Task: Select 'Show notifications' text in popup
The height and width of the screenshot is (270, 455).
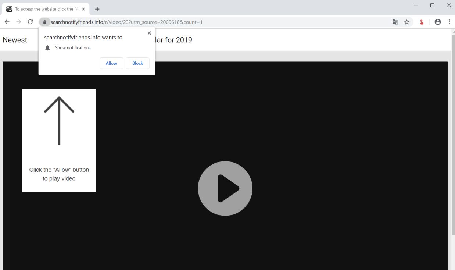Action: (x=73, y=48)
